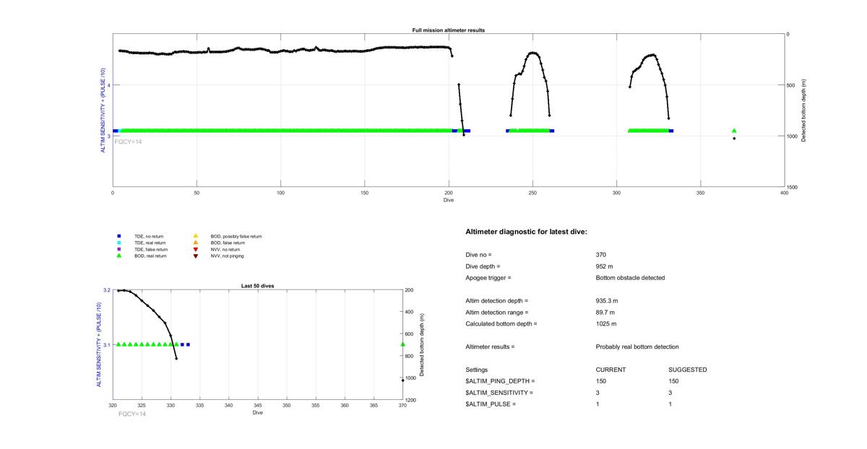Click the '400' x-axis tick in Full mission plot
Viewport: 867px width, 449px height.
click(x=785, y=193)
